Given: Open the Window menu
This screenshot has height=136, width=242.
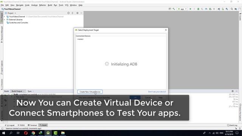Looking at the screenshot, I should pos(73,5).
